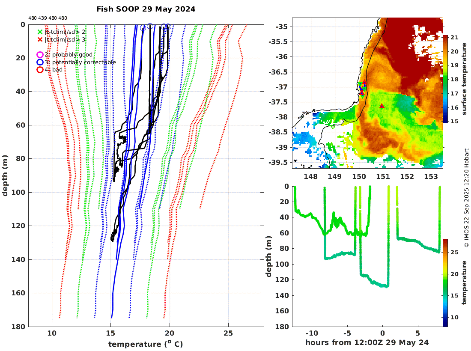Click the 'Fish SOOP 29 May 2024' title
Viewport: 471px width, 351px height.
(146, 9)
